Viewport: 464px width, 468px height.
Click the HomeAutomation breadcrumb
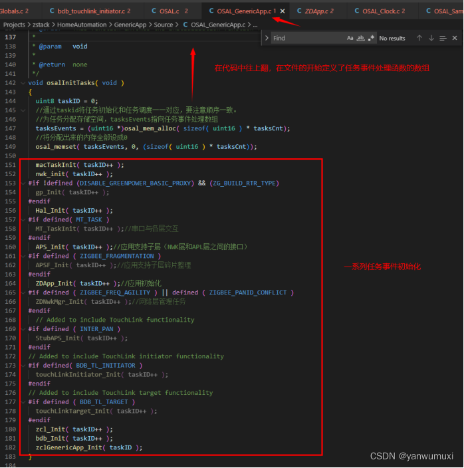pyautogui.click(x=82, y=25)
